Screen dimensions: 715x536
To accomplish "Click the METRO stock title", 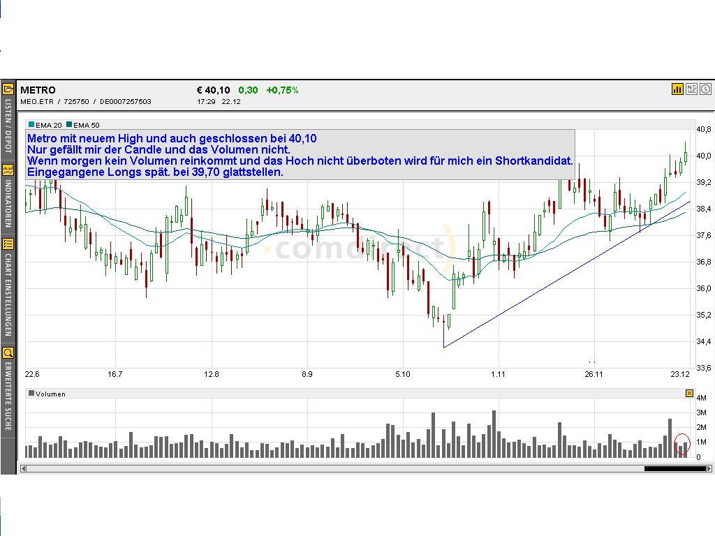I will pos(38,90).
